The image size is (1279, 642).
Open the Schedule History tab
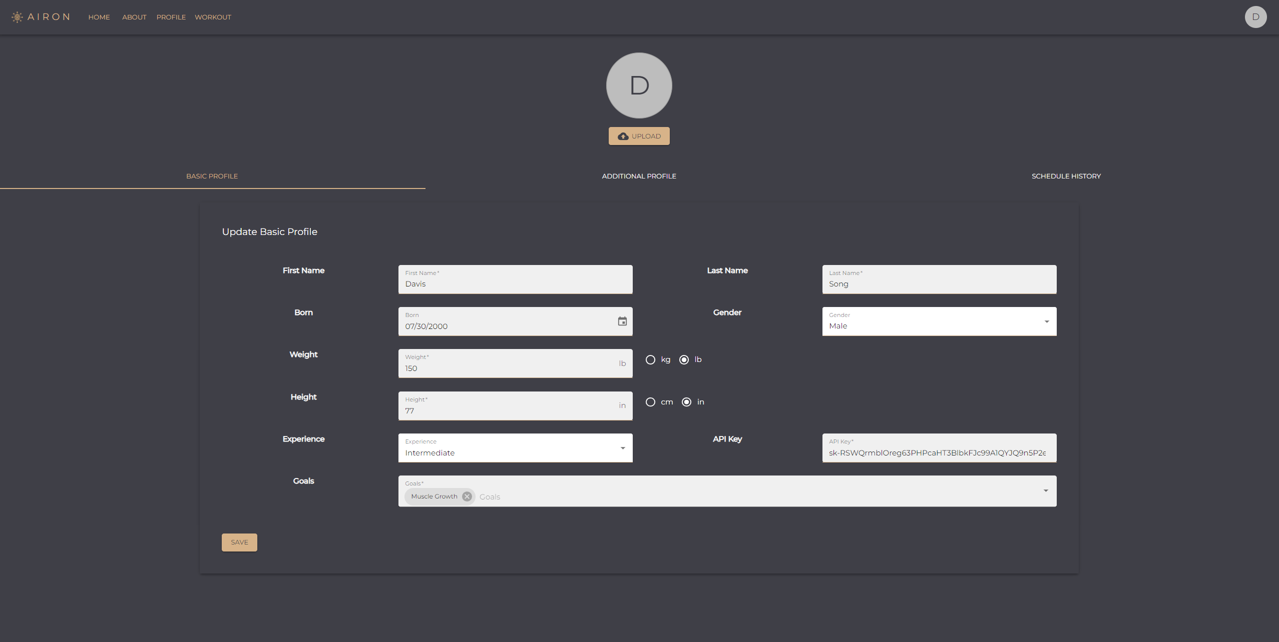(x=1066, y=176)
